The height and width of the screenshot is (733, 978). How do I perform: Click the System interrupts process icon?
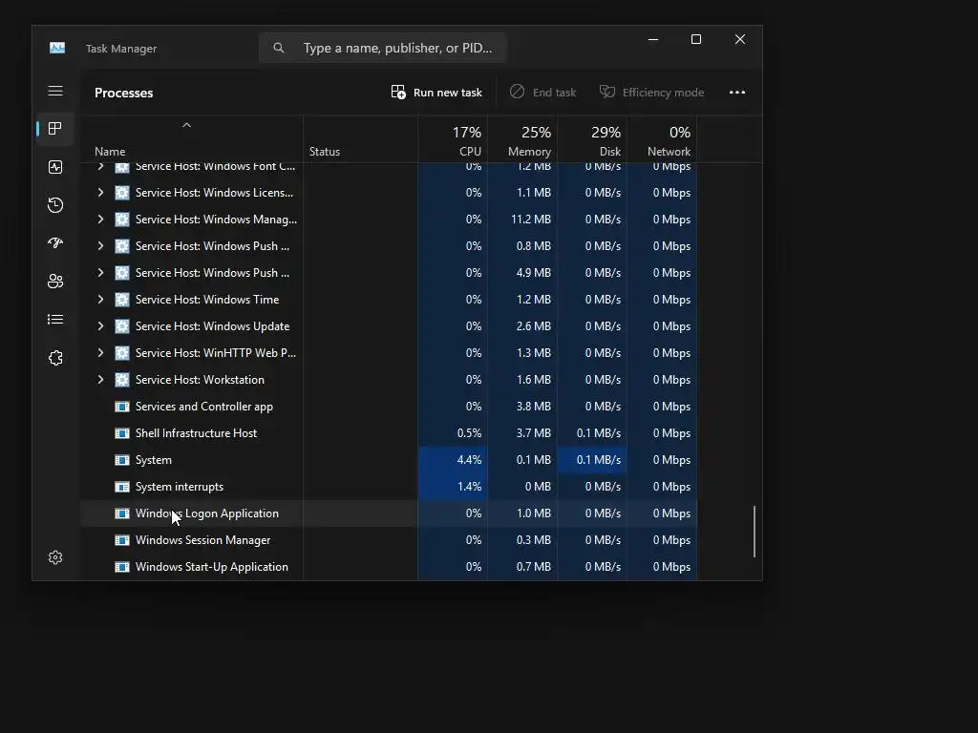click(122, 487)
